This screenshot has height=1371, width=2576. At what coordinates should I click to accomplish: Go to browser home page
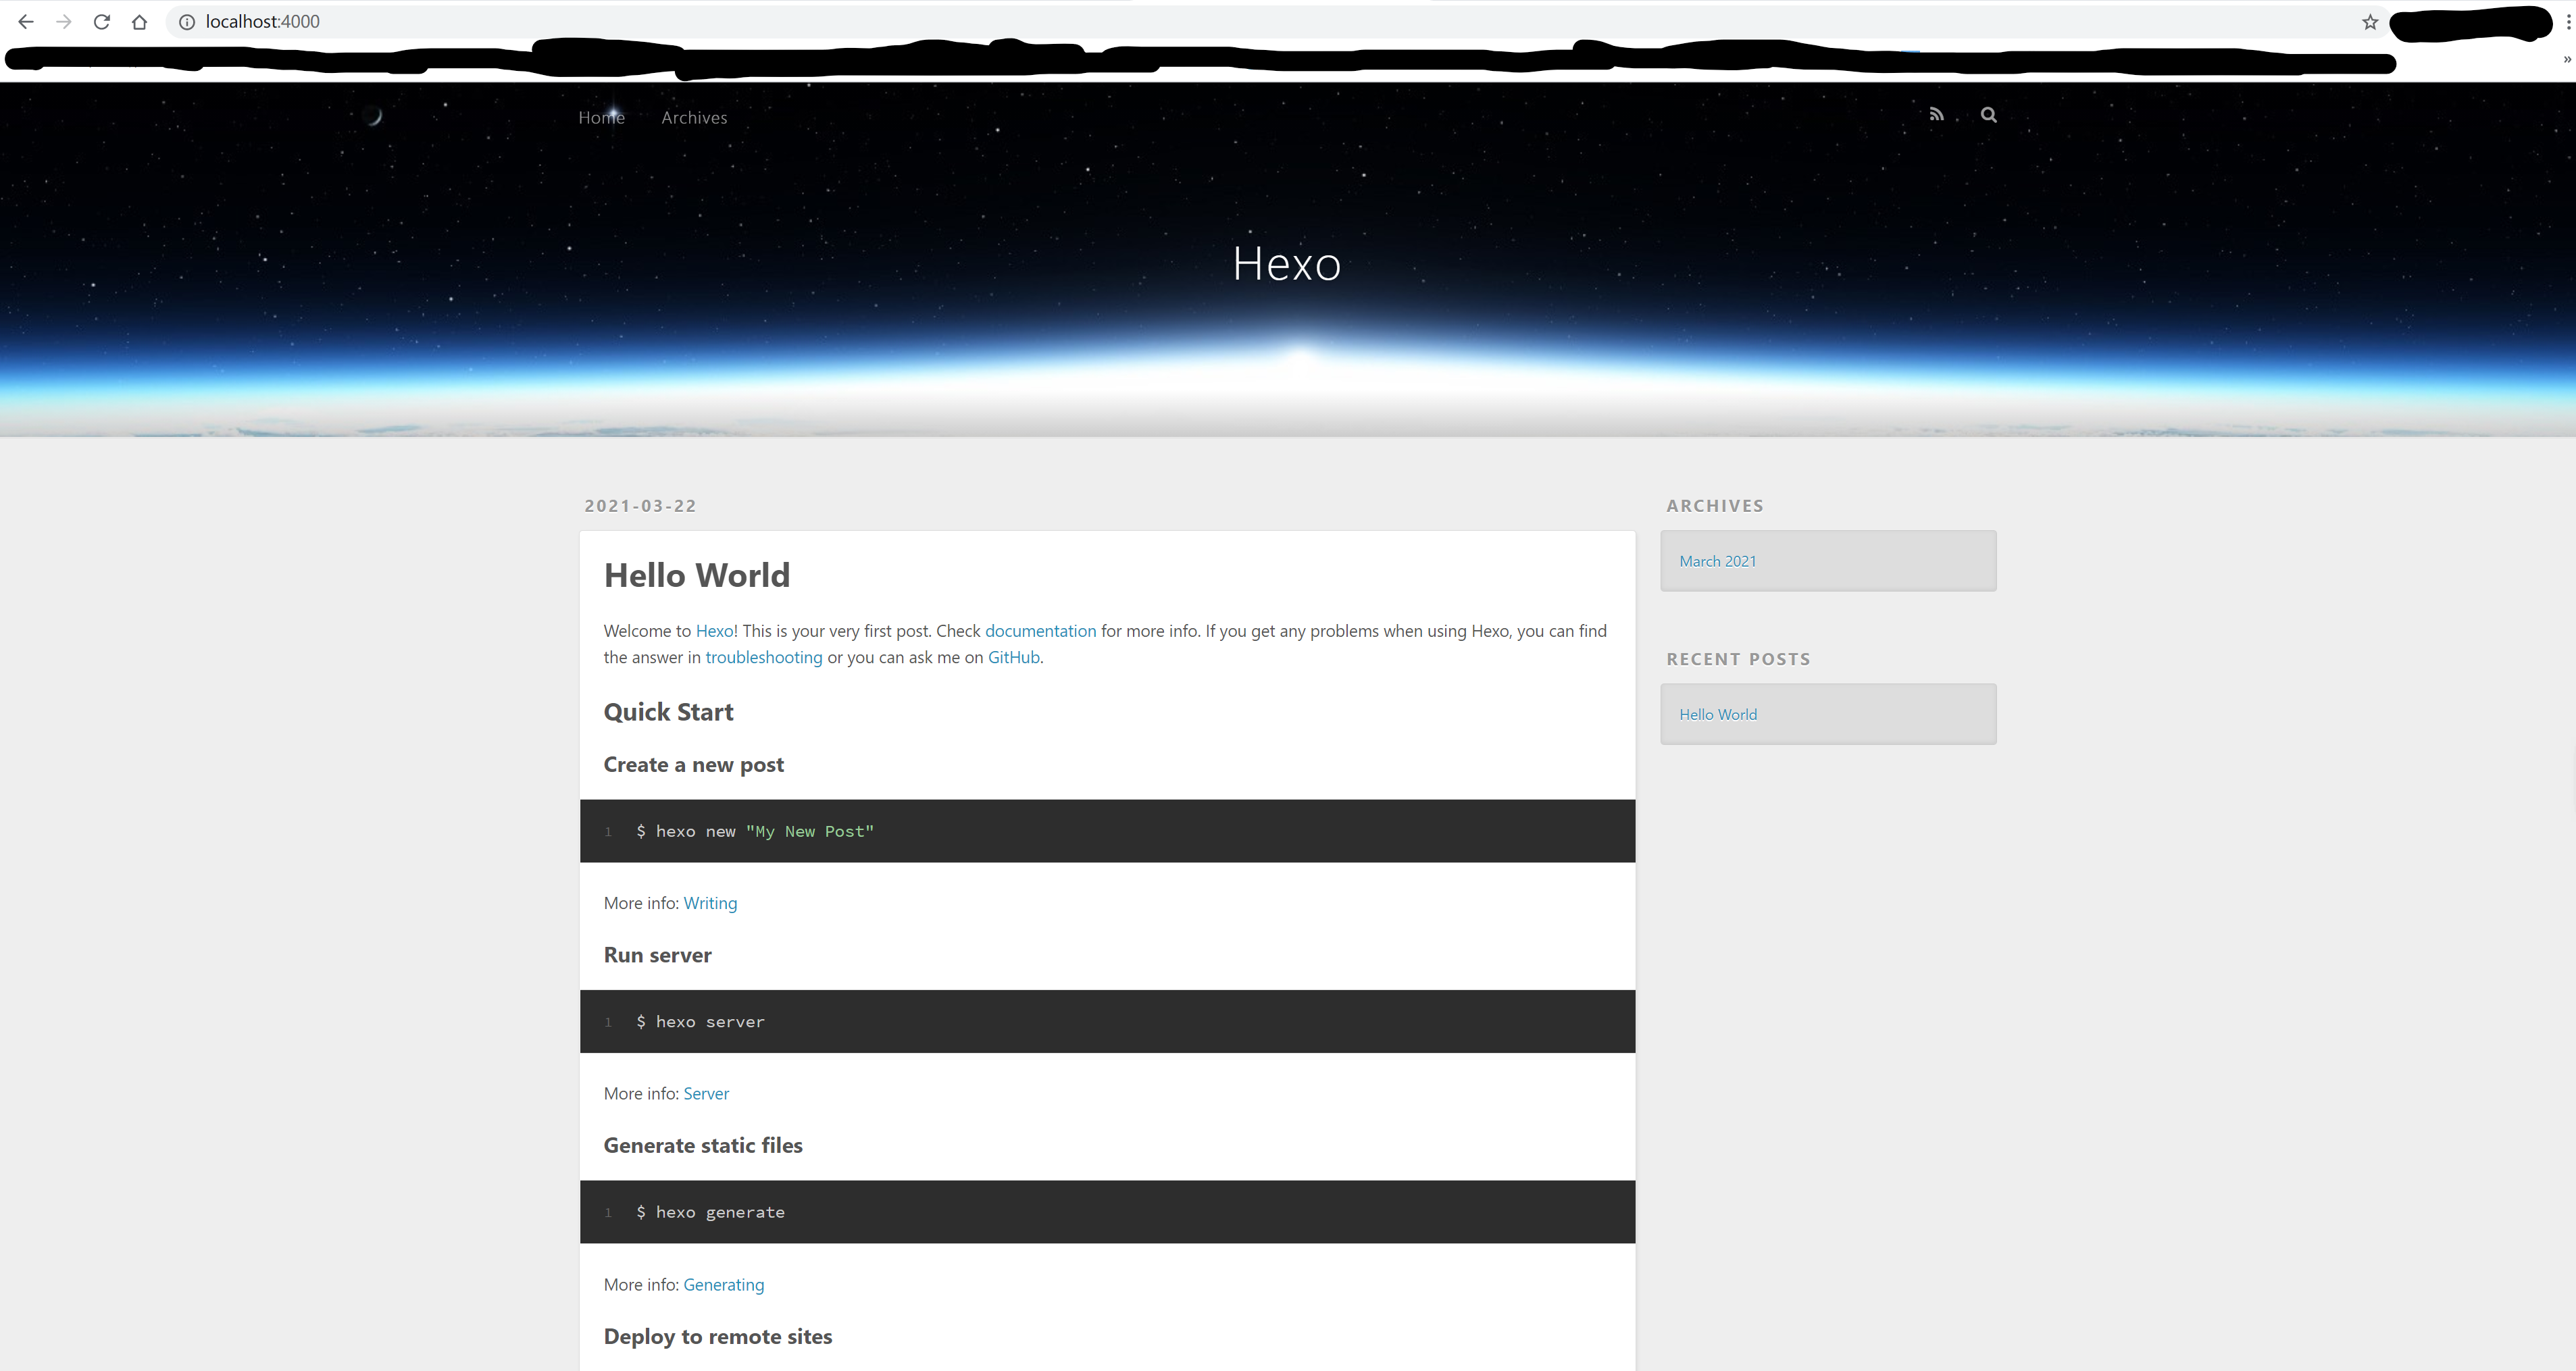tap(139, 22)
